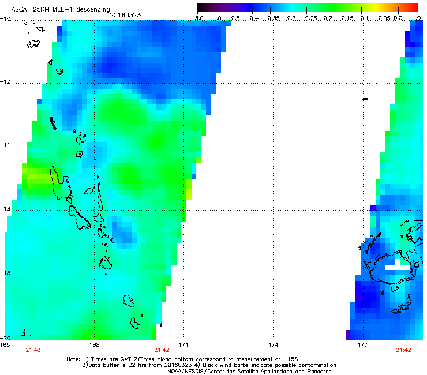Image resolution: width=427 pixels, height=375 pixels.
Task: Click the red 21:42 time left of 171
Action: coord(162,350)
